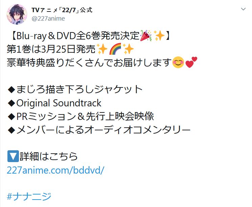The height and width of the screenshot is (207, 252).
Task: Expand the tweet options chevron menu
Action: [243, 9]
